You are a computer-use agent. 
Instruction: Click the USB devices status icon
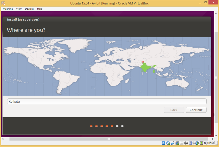click(173, 143)
